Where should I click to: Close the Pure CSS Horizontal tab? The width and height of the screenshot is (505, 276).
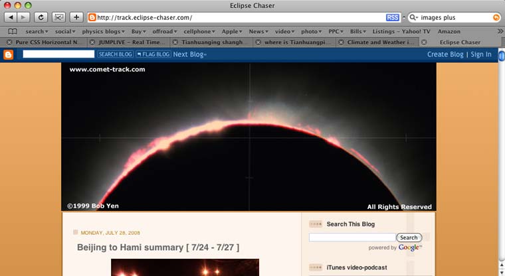click(9, 42)
